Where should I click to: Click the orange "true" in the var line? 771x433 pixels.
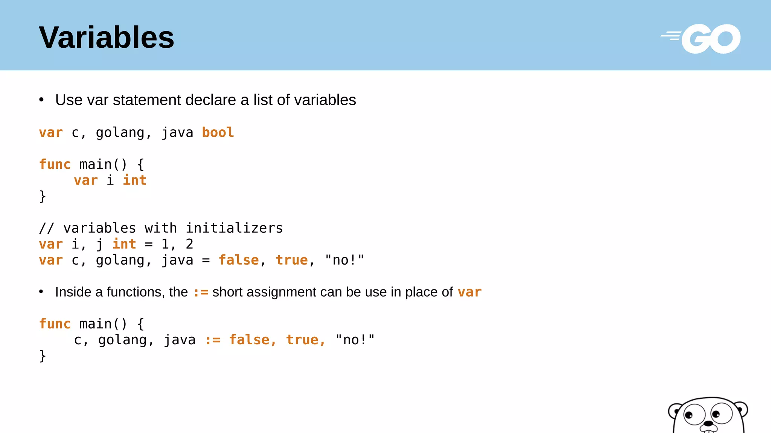[291, 260]
